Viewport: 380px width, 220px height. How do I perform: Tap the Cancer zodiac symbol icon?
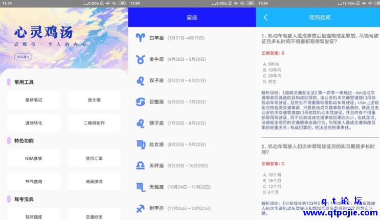tap(140, 102)
